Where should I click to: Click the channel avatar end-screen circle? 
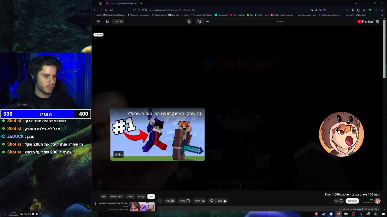click(341, 134)
